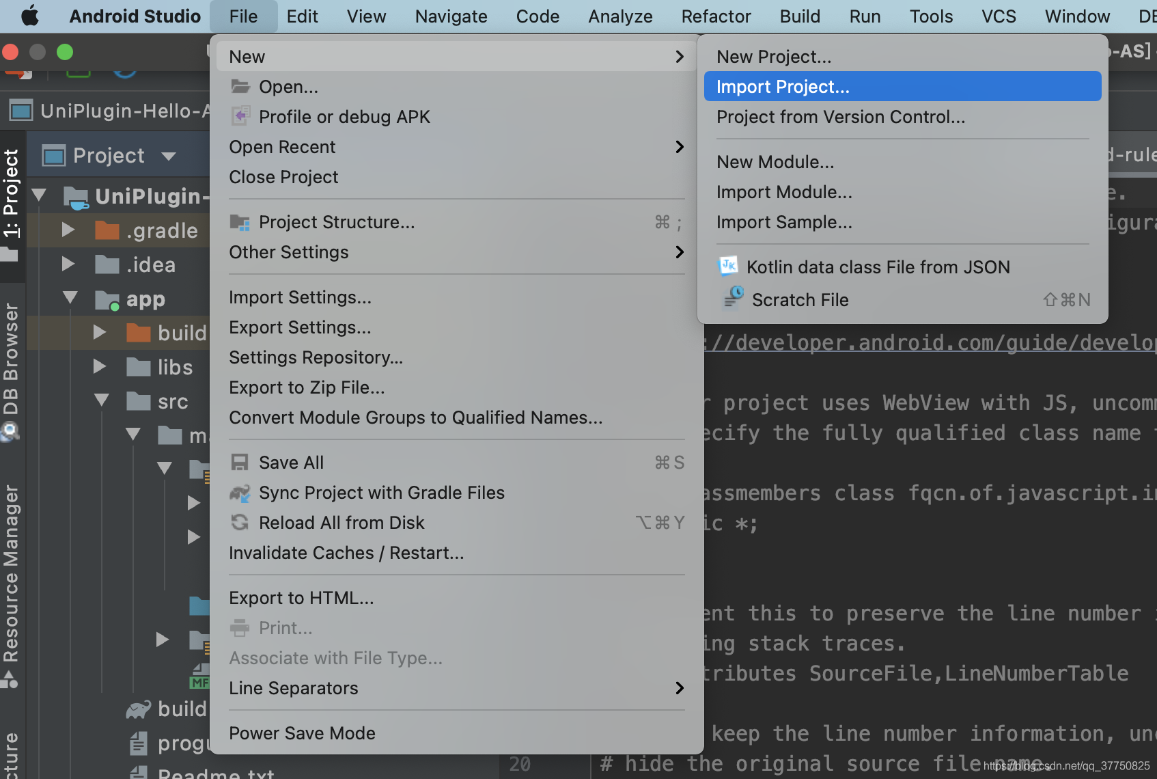Click the Profile or debug APK icon
Image resolution: width=1157 pixels, height=779 pixels.
click(x=240, y=116)
